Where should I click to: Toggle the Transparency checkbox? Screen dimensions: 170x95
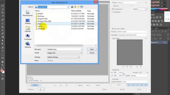click(x=113, y=9)
